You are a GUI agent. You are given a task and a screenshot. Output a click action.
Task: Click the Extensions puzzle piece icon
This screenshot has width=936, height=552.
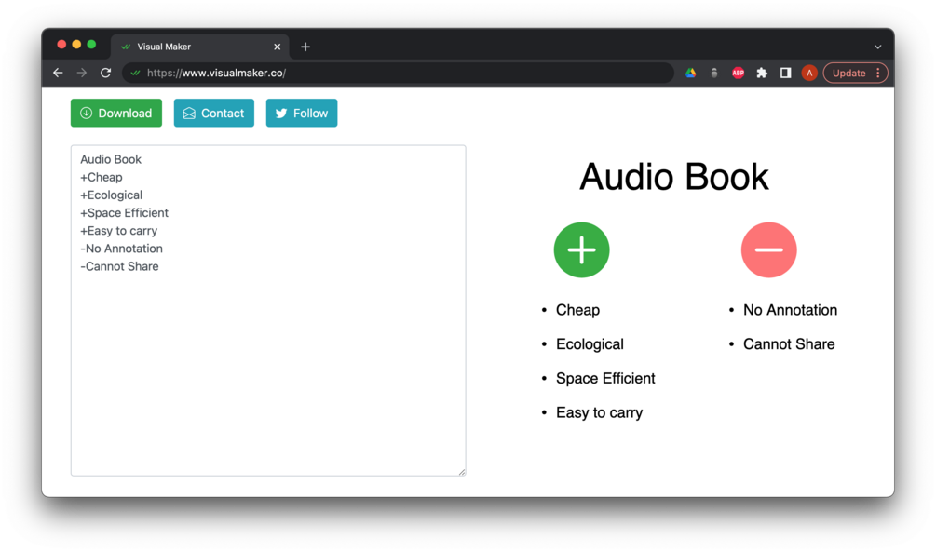pos(761,73)
